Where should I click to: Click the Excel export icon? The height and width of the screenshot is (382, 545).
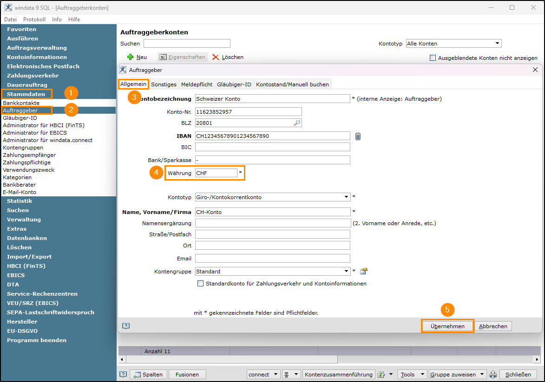(381, 375)
